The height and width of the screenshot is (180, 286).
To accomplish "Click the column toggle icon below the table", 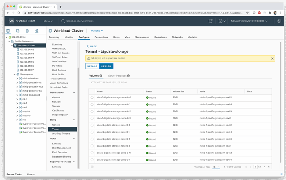I will pos(92,166).
